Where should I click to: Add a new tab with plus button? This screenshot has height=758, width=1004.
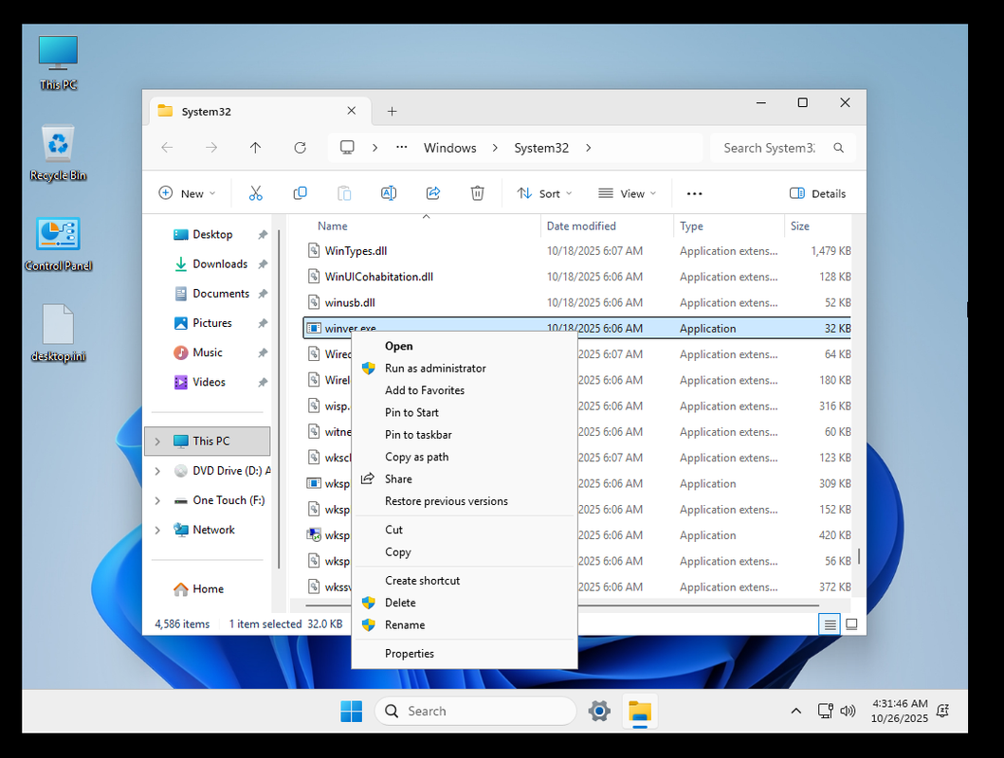[392, 111]
